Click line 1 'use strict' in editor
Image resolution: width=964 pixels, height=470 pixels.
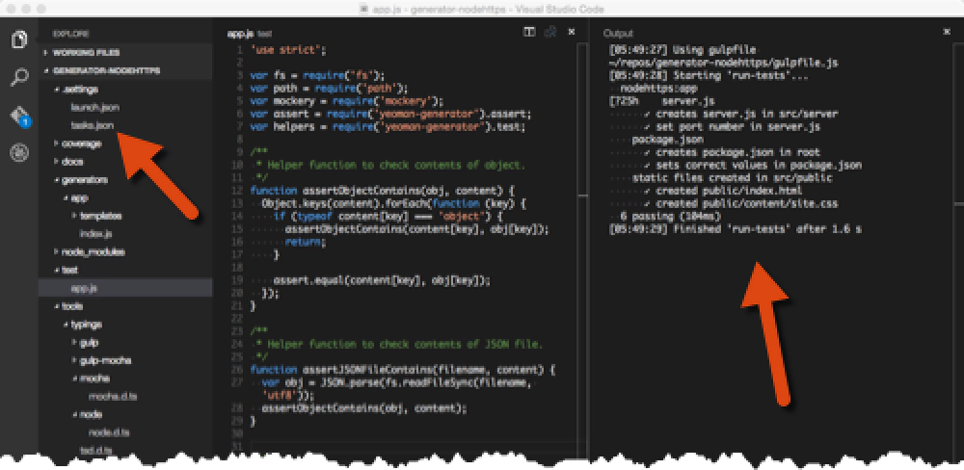click(x=288, y=50)
